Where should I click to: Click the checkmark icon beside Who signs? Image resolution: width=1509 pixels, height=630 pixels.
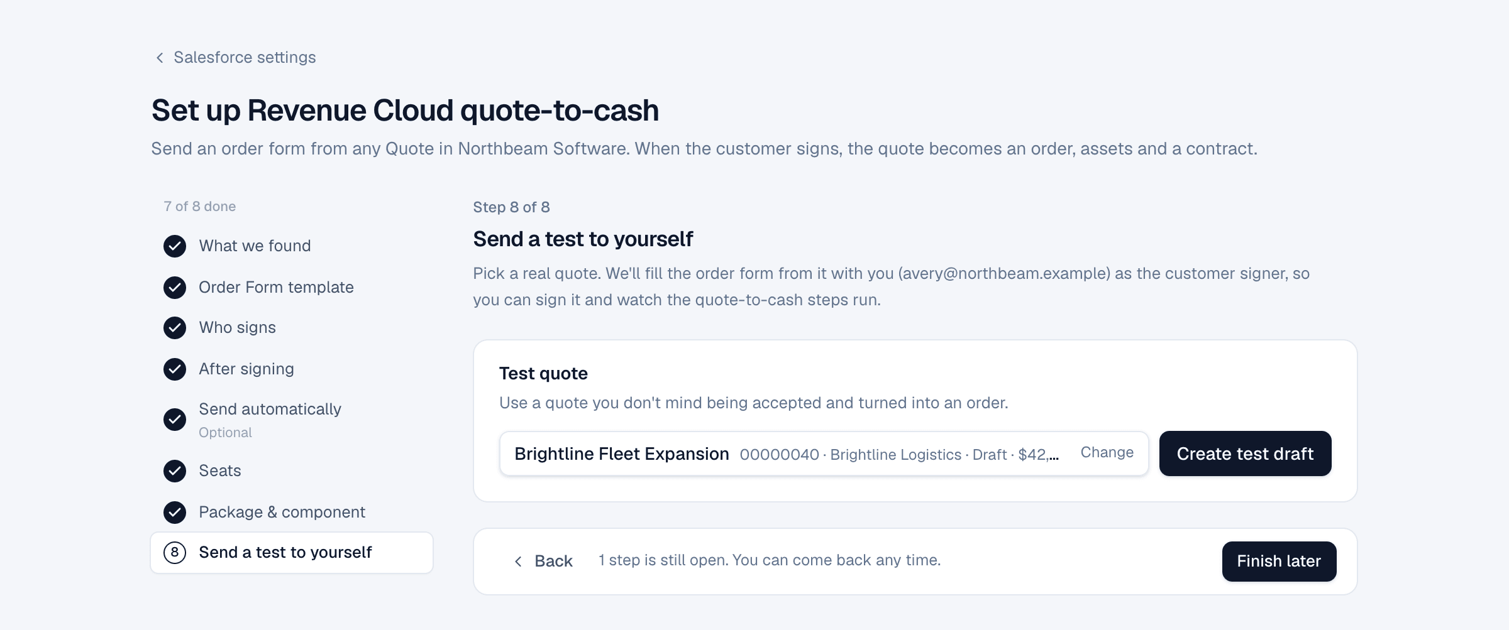click(175, 328)
